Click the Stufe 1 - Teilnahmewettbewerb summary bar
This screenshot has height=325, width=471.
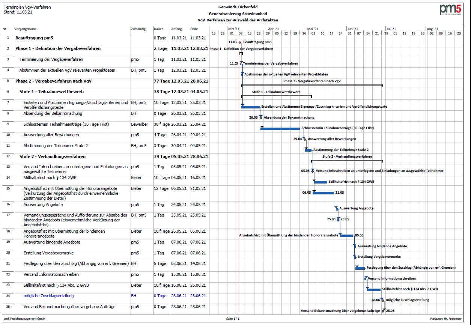click(276, 96)
